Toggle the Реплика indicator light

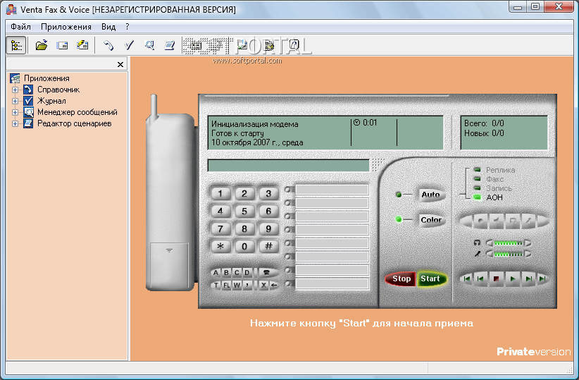(477, 170)
